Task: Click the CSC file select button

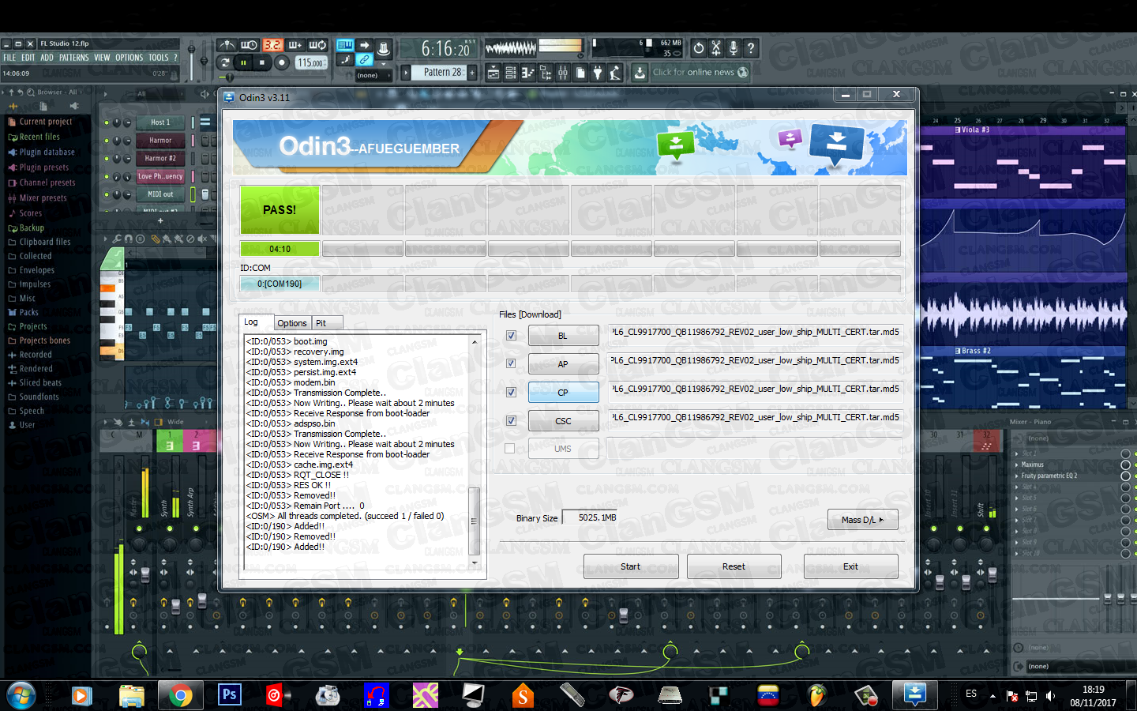Action: coord(563,421)
